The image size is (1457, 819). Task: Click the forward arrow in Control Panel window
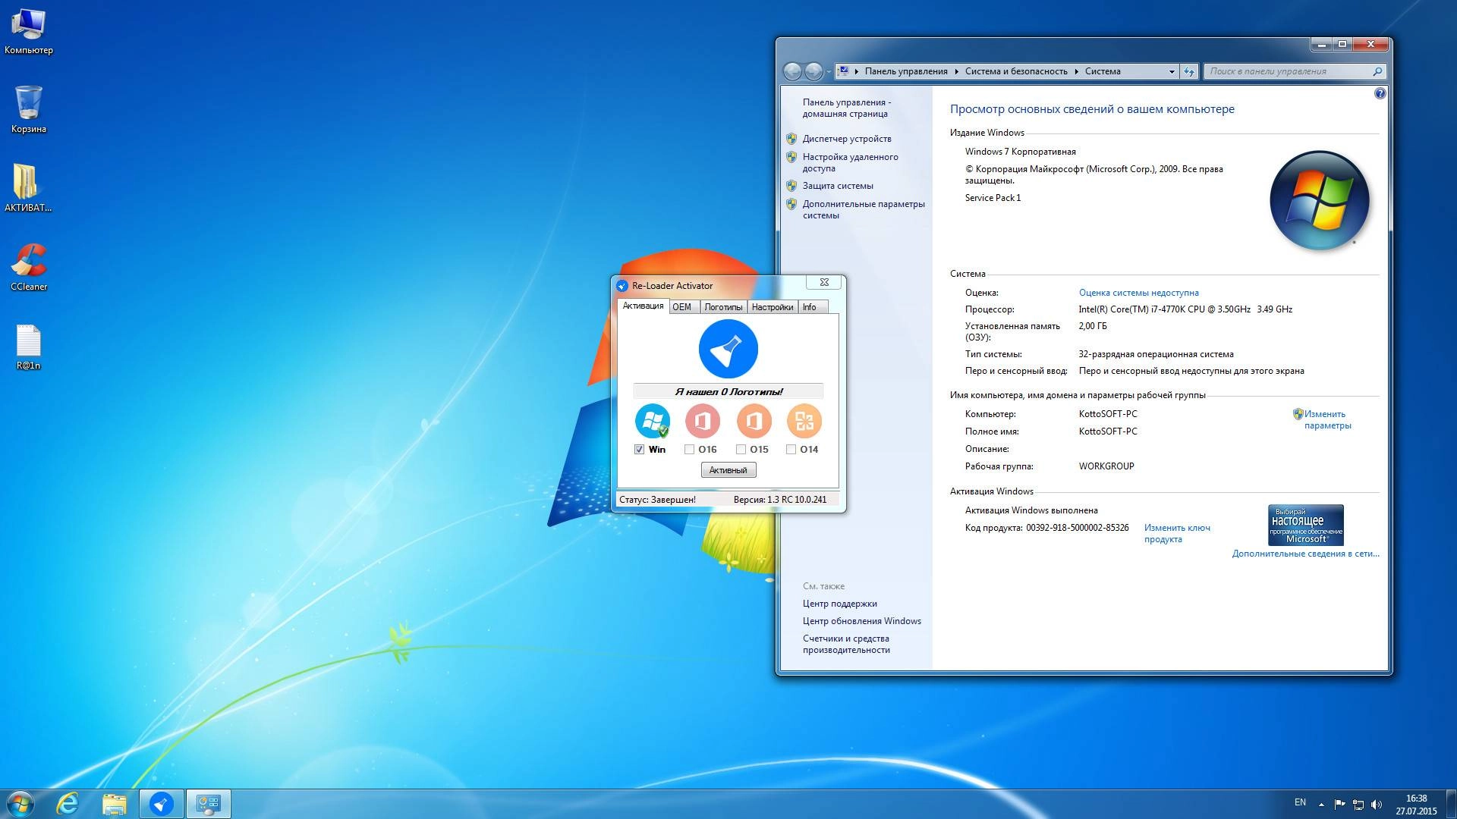[813, 71]
